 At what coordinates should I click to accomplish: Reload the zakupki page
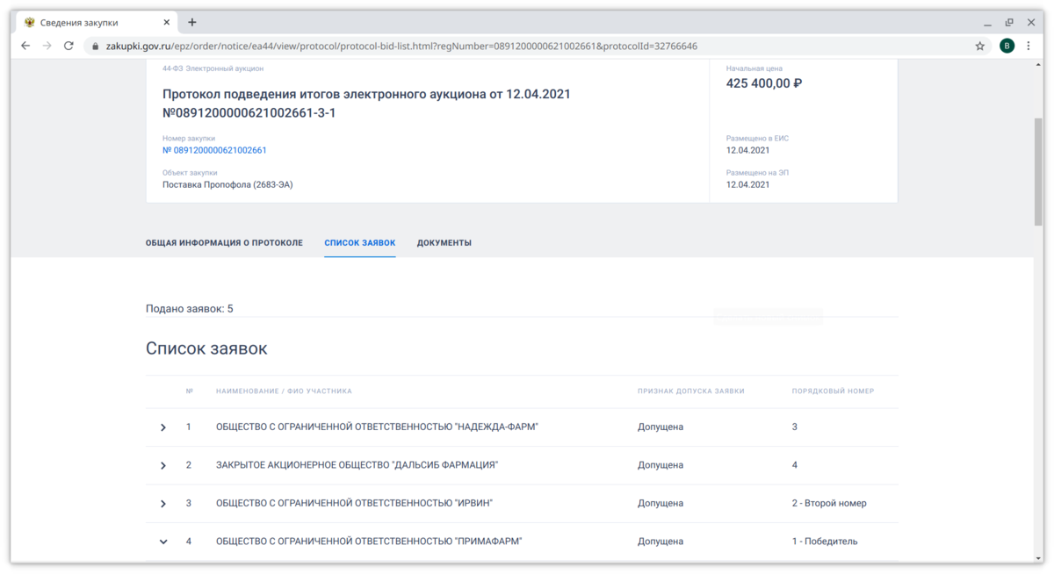[x=69, y=46]
